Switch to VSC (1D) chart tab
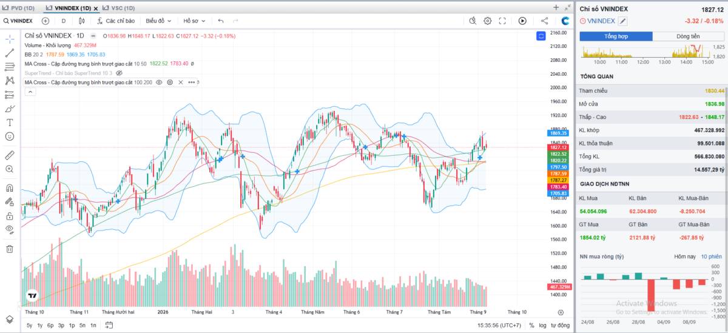The image size is (728, 333). click(118, 8)
